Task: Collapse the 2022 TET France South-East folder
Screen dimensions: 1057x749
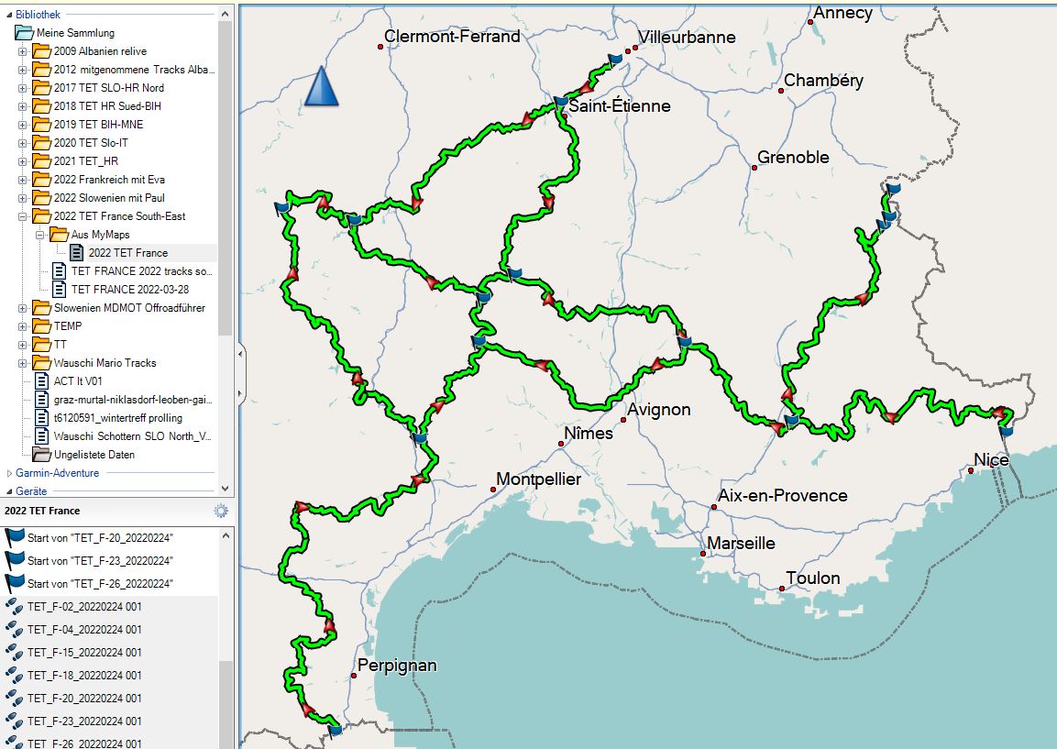Action: 23,216
